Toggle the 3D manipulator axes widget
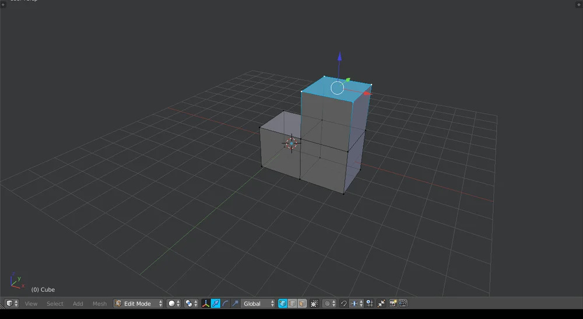This screenshot has width=583, height=319. [205, 304]
